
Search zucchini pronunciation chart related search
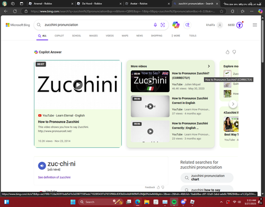[x=207, y=177]
